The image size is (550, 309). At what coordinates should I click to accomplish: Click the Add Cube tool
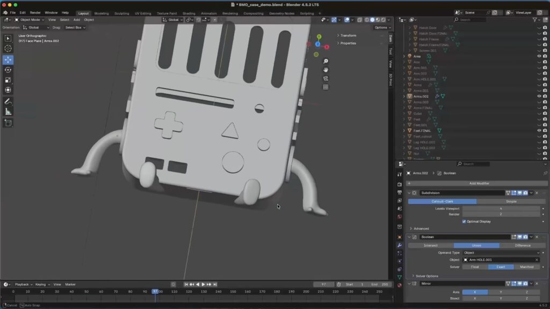click(8, 123)
